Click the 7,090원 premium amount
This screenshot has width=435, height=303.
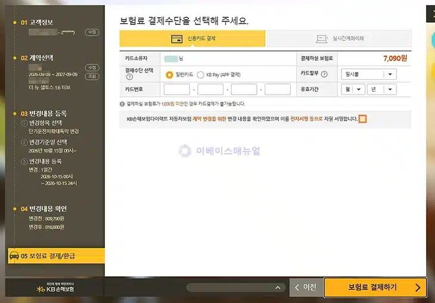point(395,58)
